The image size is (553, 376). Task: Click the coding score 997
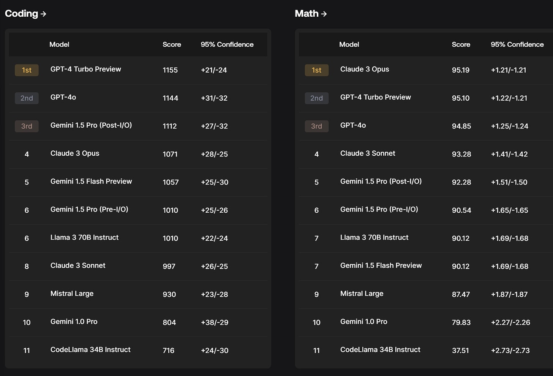point(169,267)
